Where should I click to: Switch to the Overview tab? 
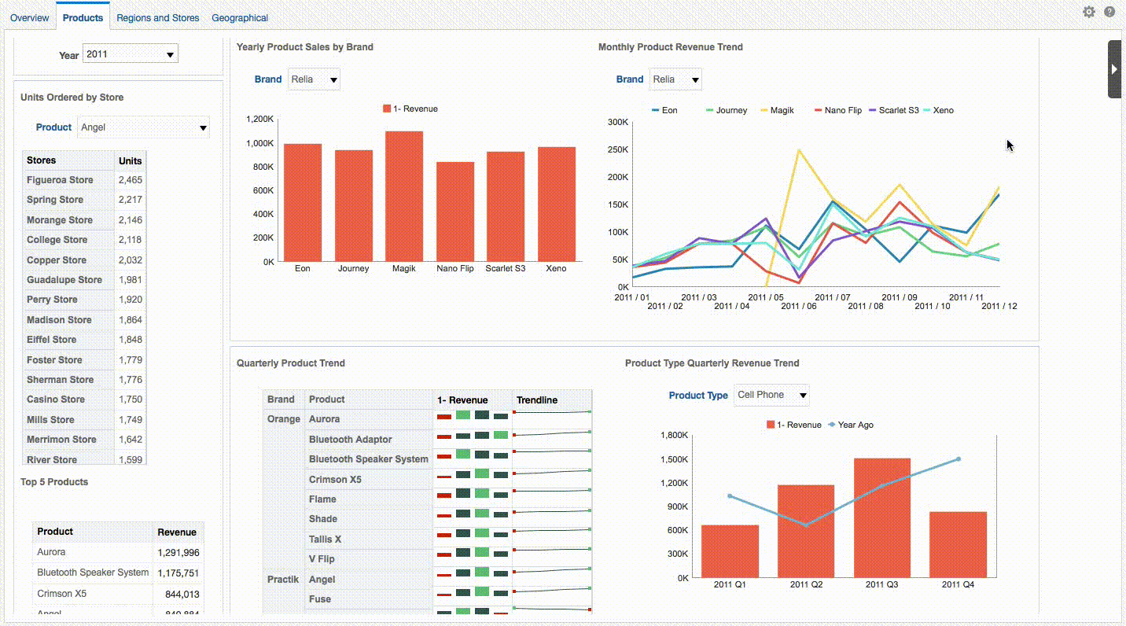tap(29, 17)
